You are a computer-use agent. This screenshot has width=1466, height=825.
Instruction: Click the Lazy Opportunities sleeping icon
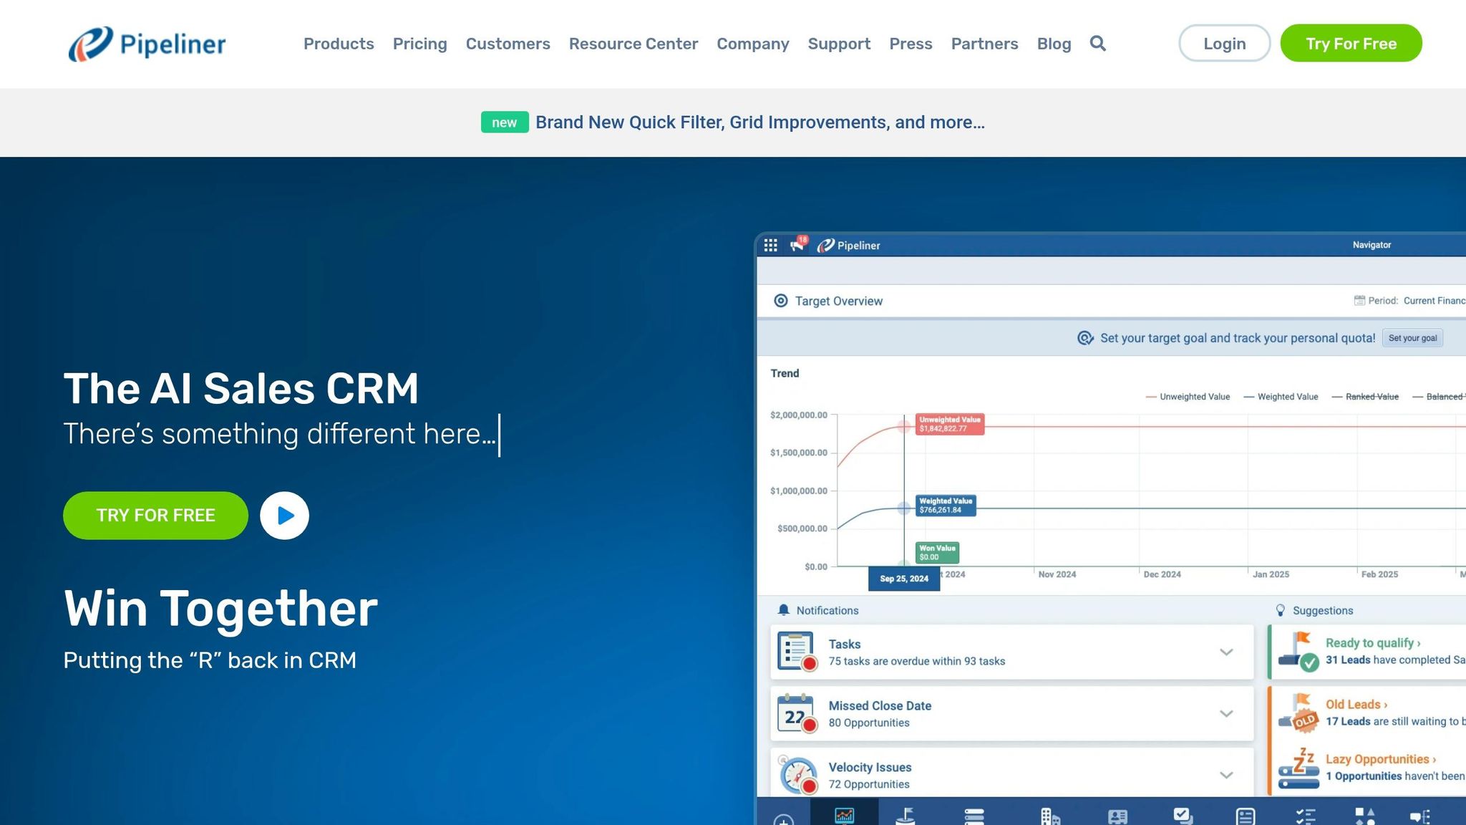(1298, 768)
